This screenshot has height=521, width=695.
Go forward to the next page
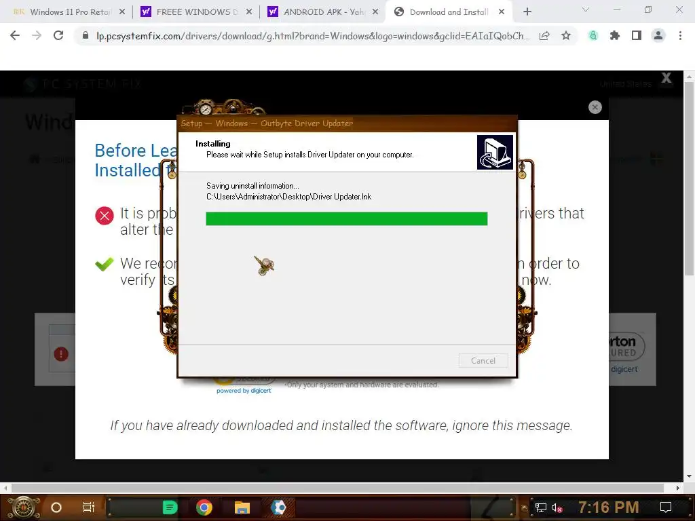pos(37,35)
